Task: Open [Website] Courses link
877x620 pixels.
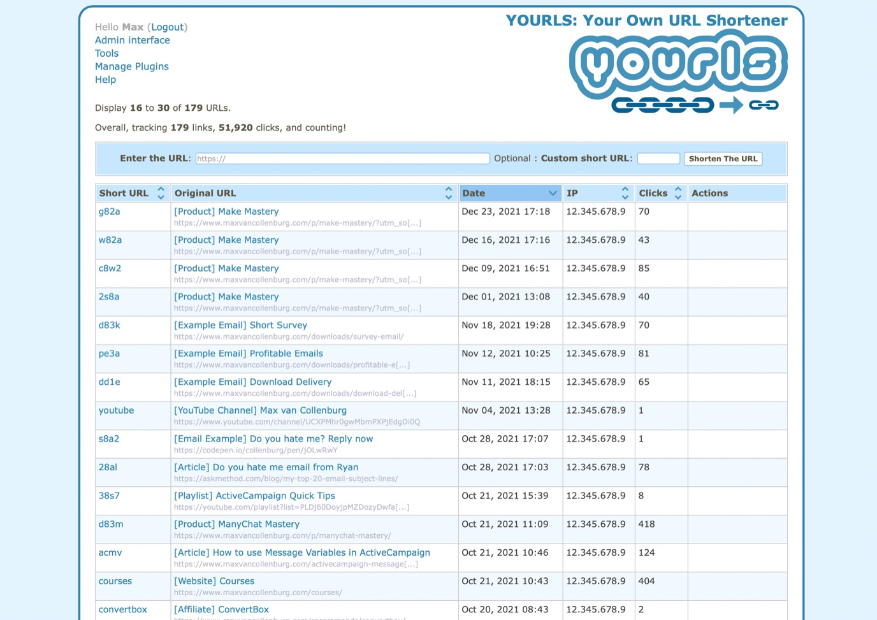Action: [x=214, y=581]
